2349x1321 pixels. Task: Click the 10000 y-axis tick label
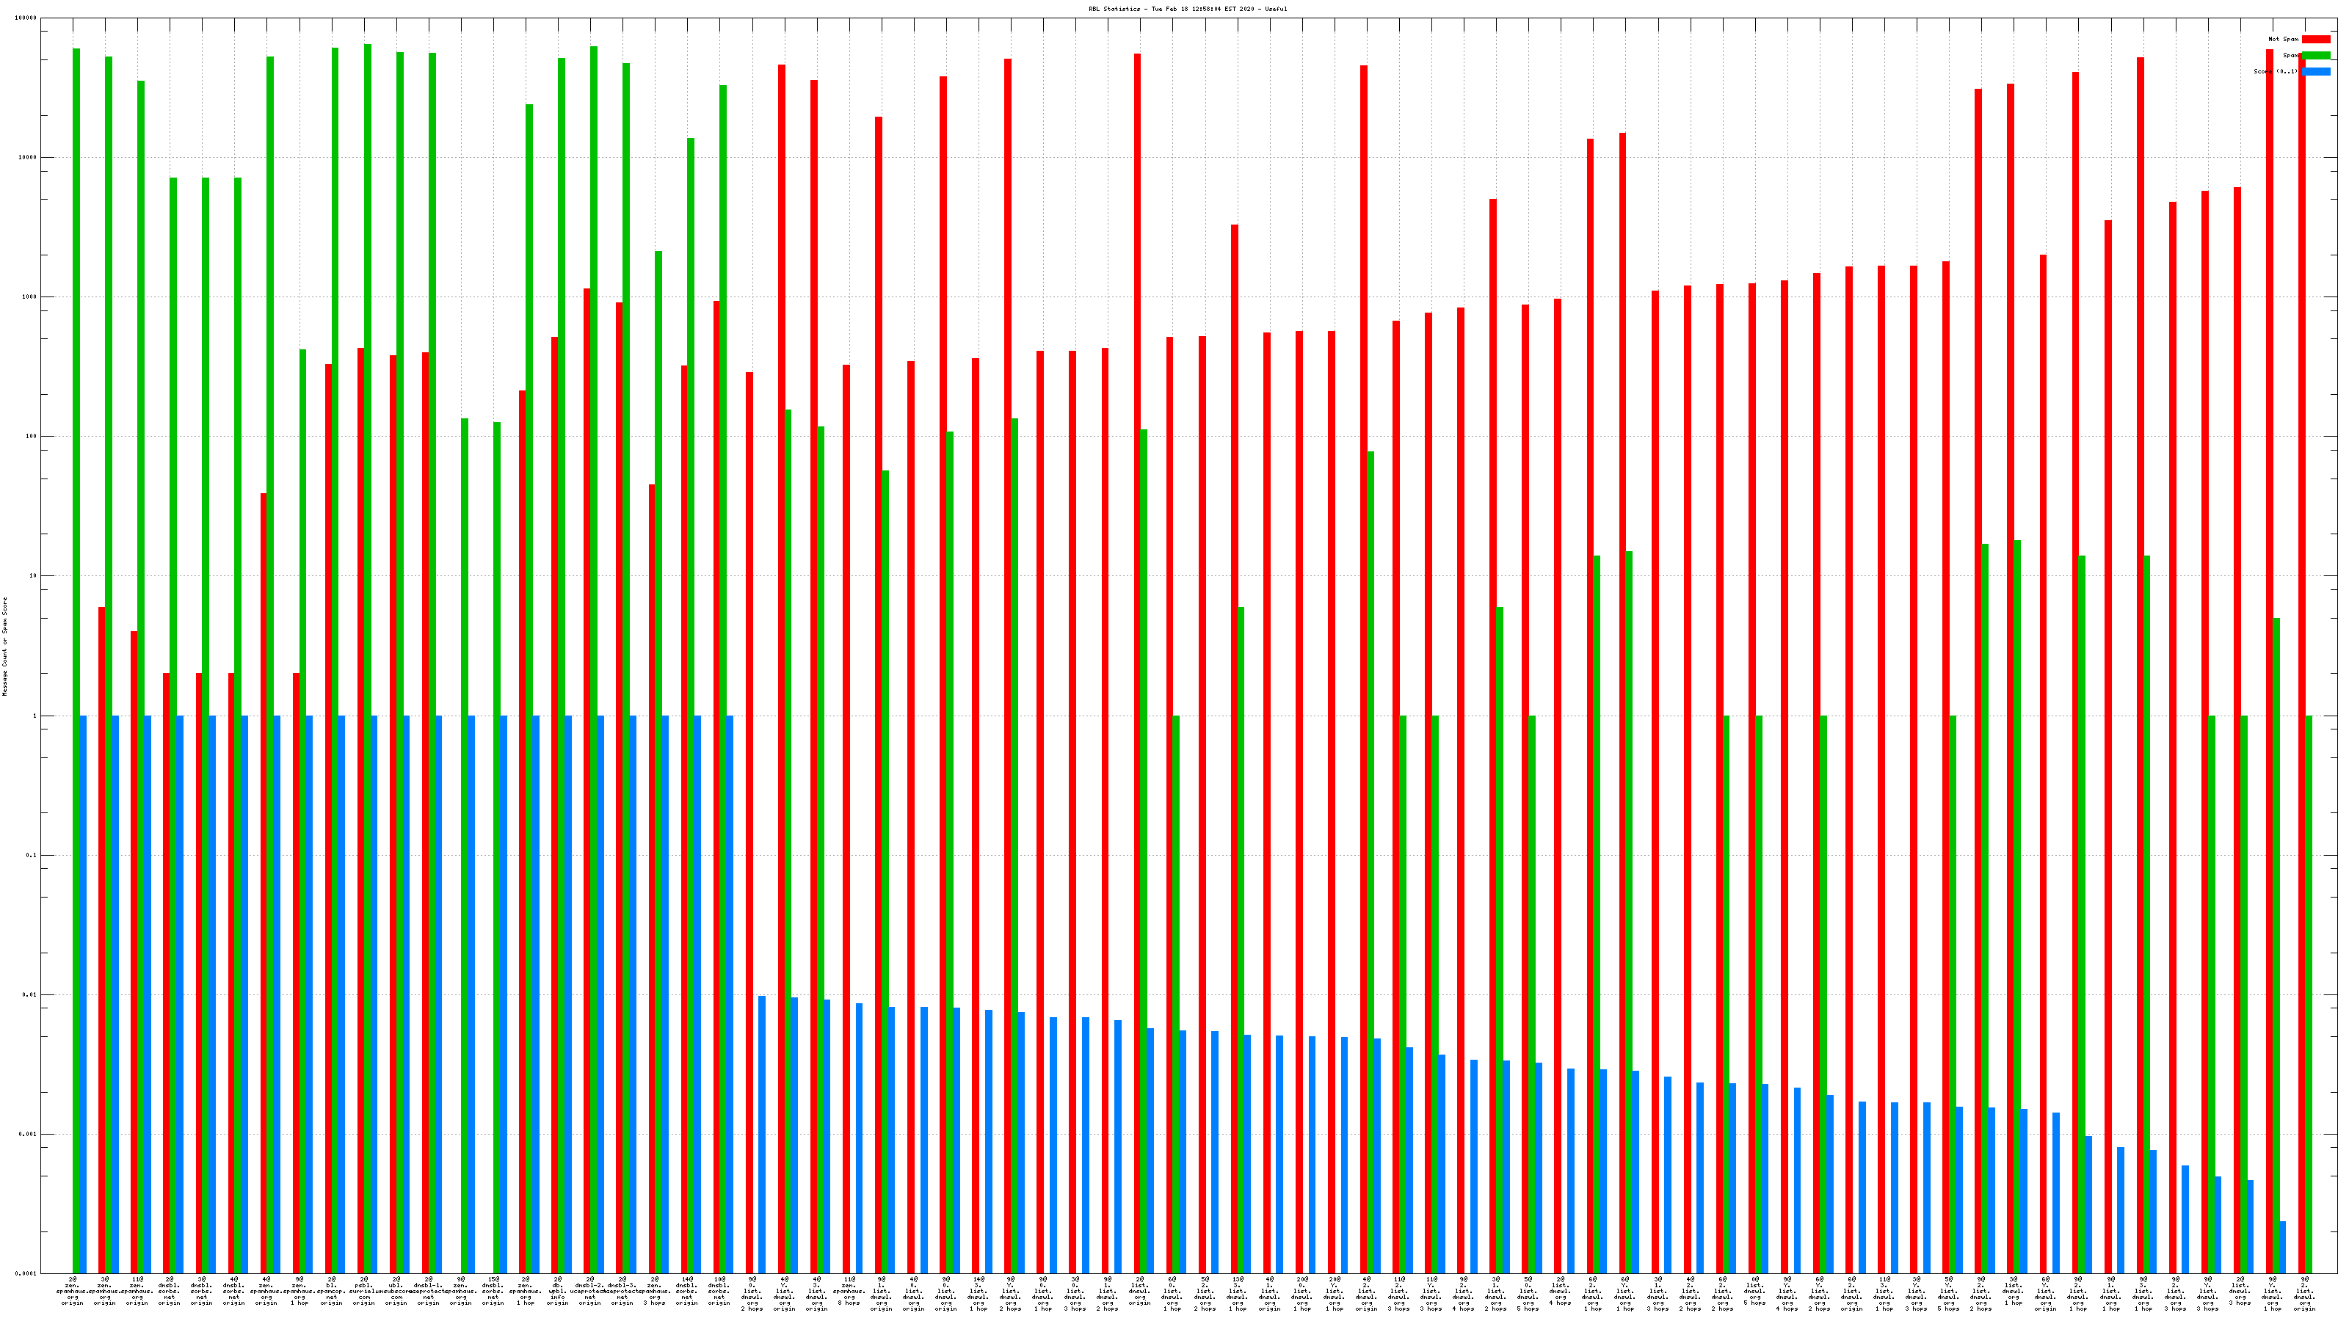click(x=29, y=158)
